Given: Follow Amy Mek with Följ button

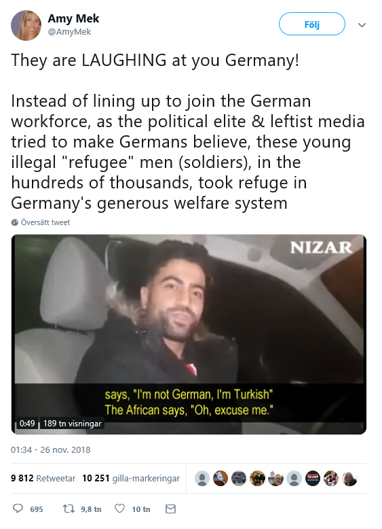Looking at the screenshot, I should [x=312, y=24].
